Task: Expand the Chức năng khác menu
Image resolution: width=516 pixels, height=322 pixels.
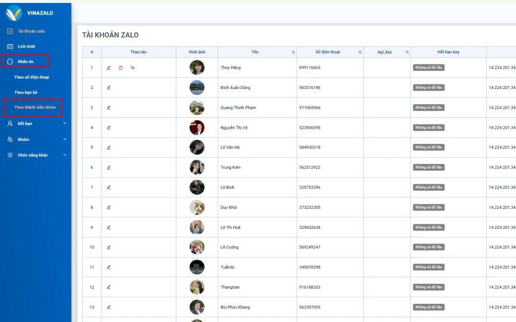Action: tap(35, 155)
